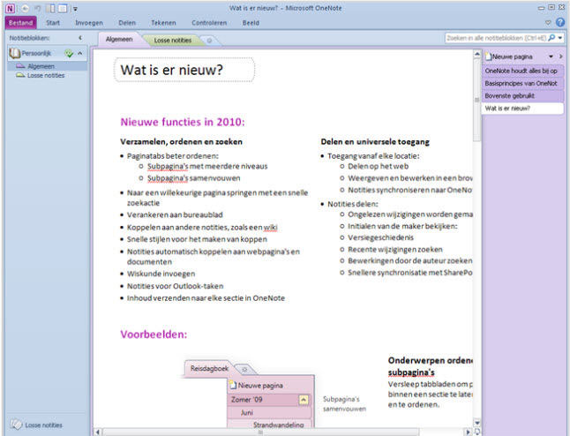Open page Bovenste gebruikt

522,95
